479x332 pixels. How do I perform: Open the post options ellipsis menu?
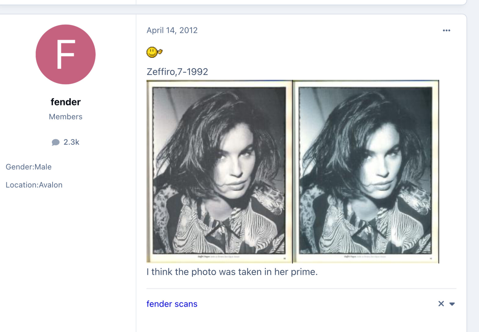coord(446,30)
